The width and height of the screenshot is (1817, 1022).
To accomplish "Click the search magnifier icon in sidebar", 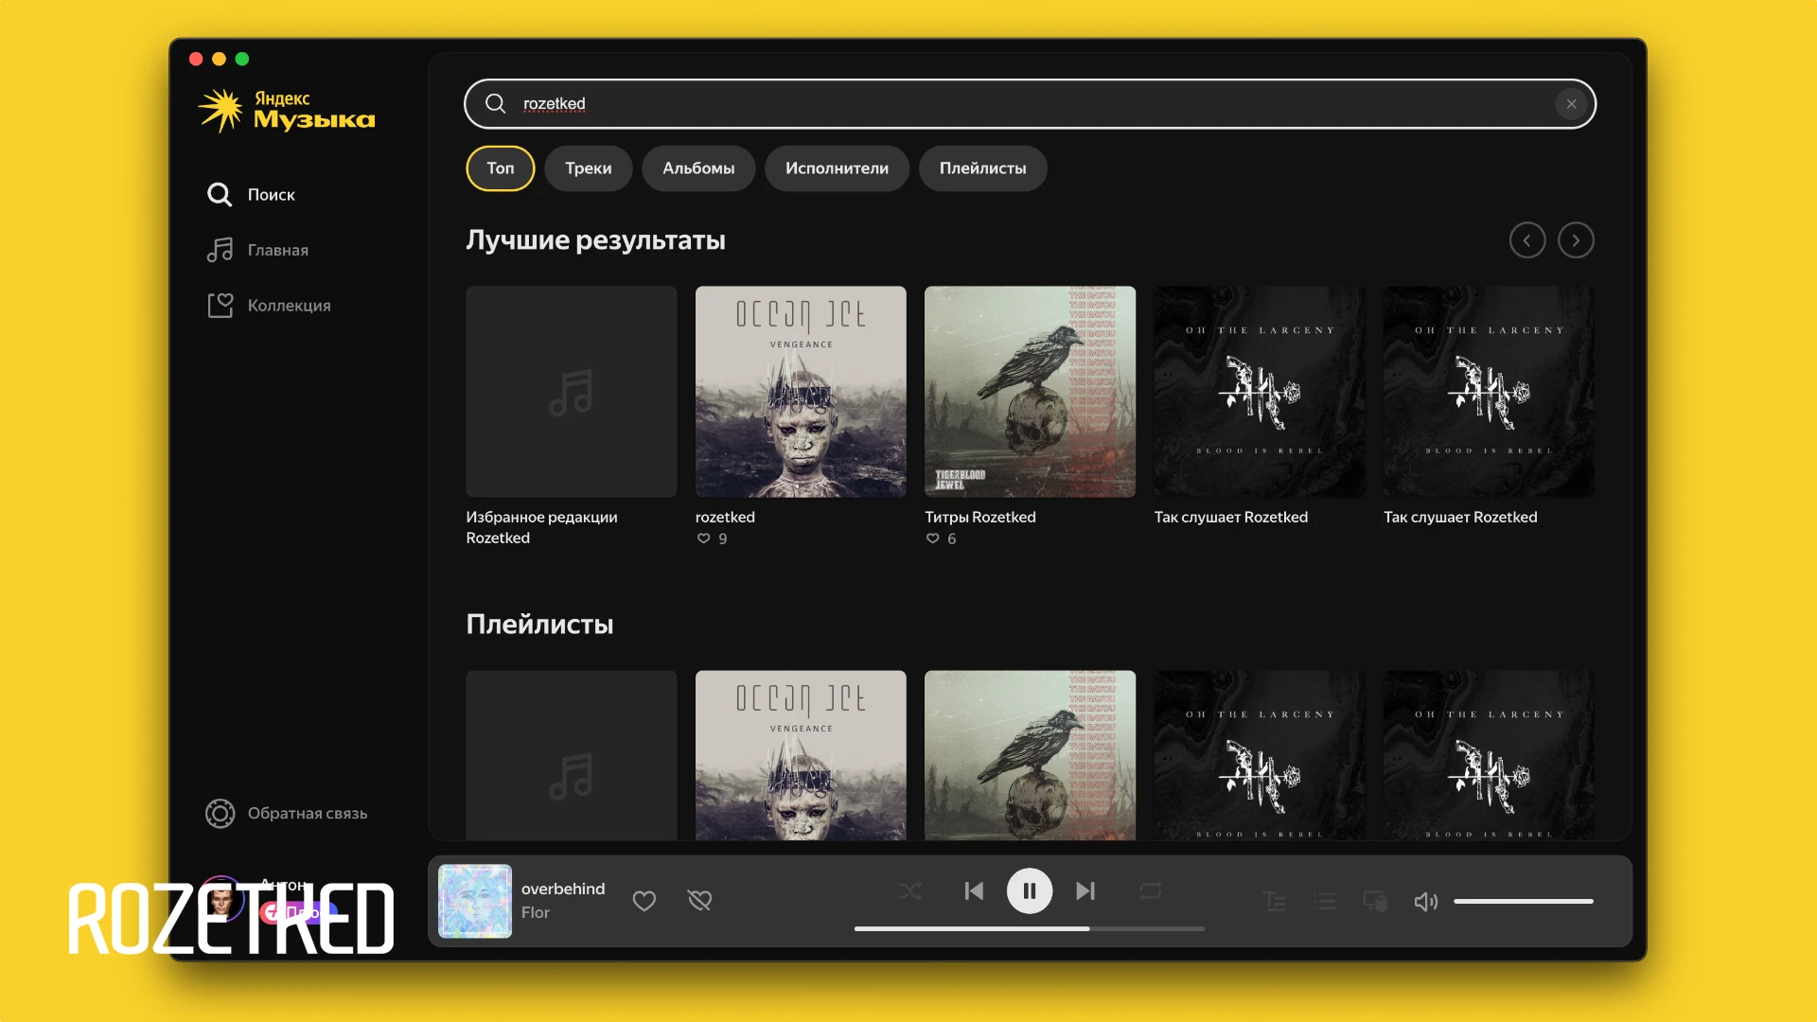I will tap(220, 194).
